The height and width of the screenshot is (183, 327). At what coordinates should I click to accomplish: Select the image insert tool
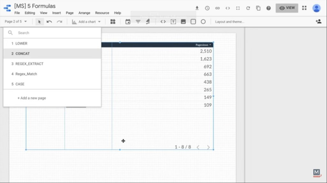[183, 22]
